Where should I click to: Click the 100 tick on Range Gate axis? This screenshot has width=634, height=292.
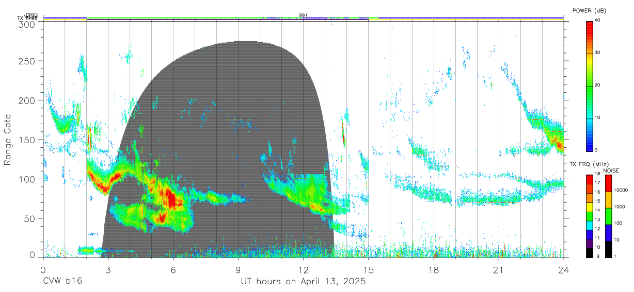(x=27, y=179)
